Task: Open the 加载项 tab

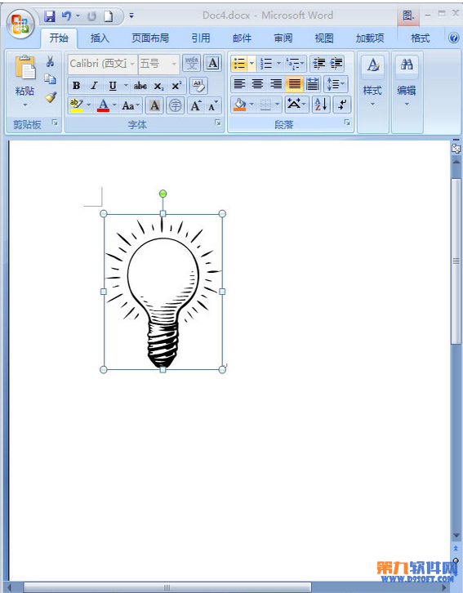Action: click(x=370, y=38)
